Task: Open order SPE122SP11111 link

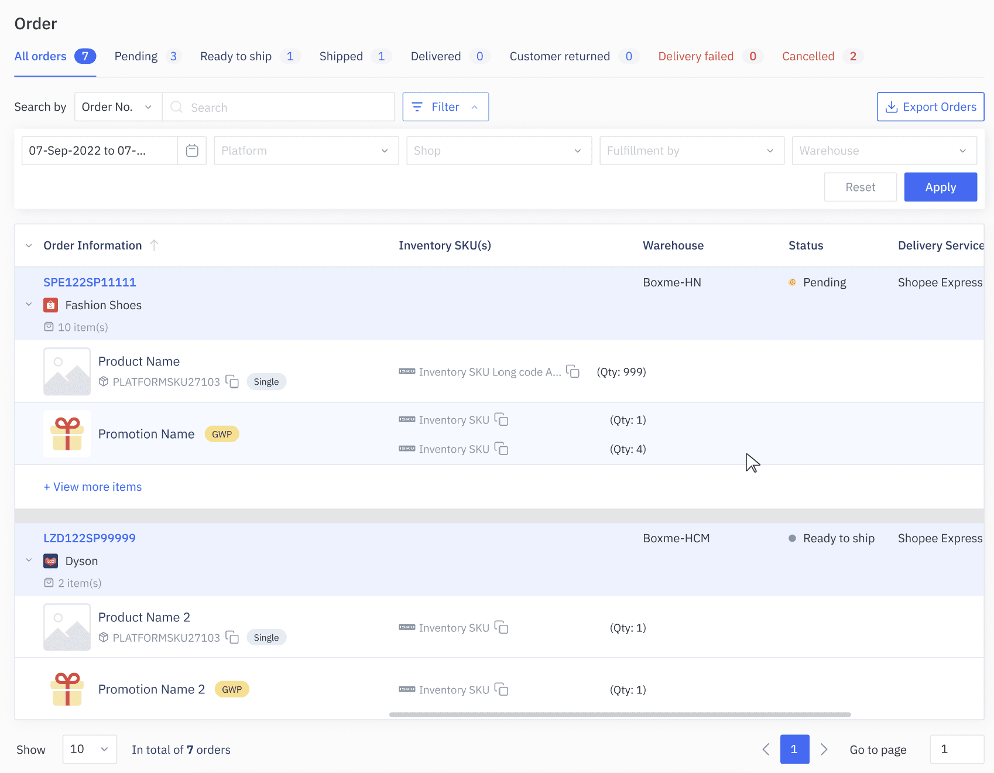Action: (x=90, y=282)
